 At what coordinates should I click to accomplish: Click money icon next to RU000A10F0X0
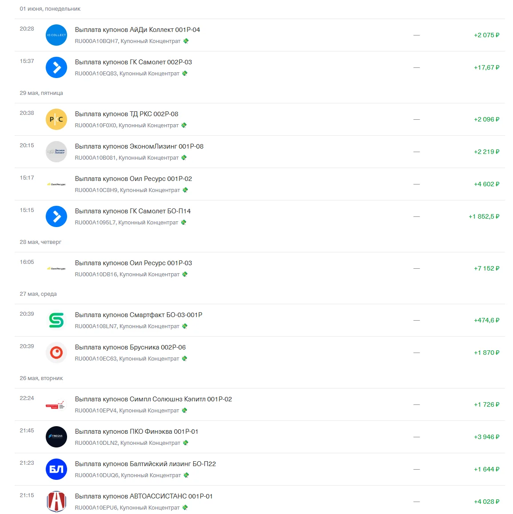click(184, 125)
